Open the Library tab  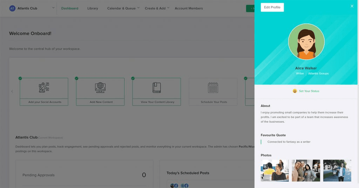pos(93,8)
